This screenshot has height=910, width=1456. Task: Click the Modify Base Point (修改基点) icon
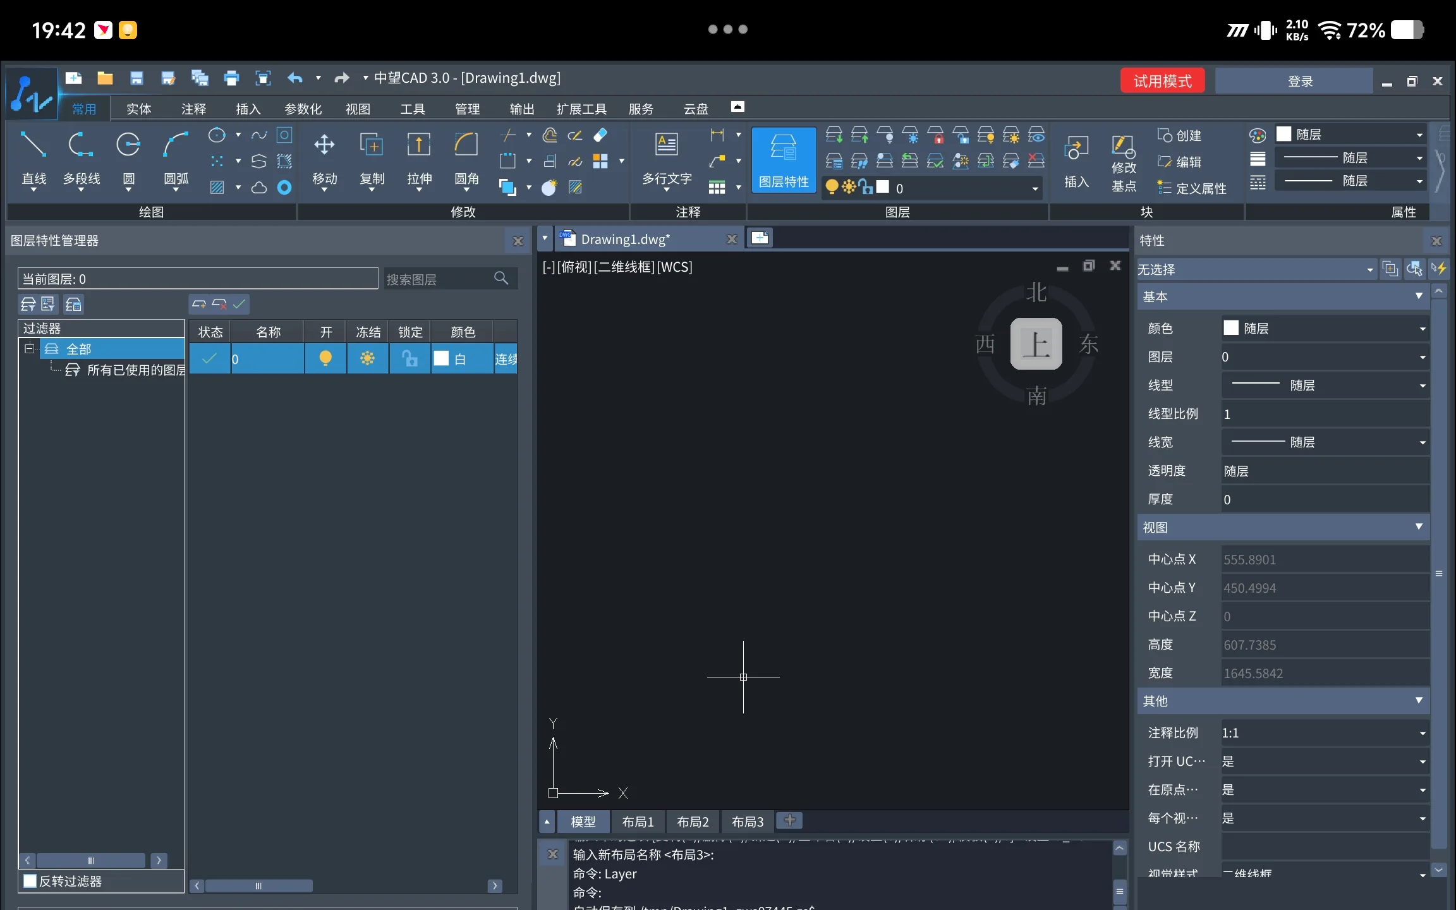point(1124,163)
